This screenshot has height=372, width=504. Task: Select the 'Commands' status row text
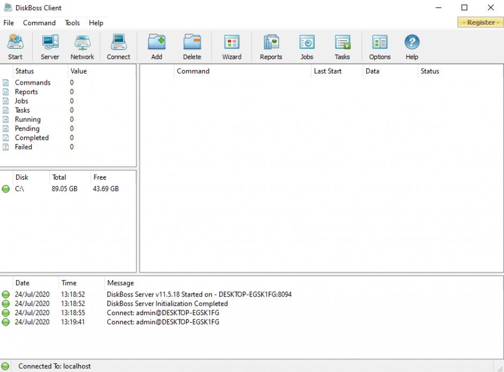click(x=33, y=83)
